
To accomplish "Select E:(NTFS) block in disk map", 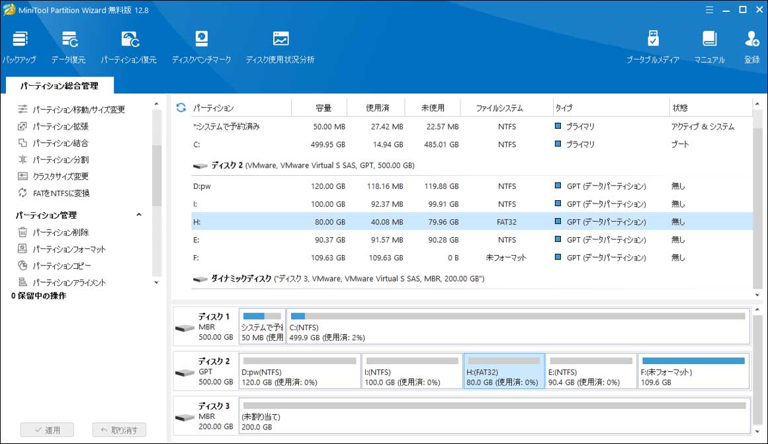I will pyautogui.click(x=591, y=371).
